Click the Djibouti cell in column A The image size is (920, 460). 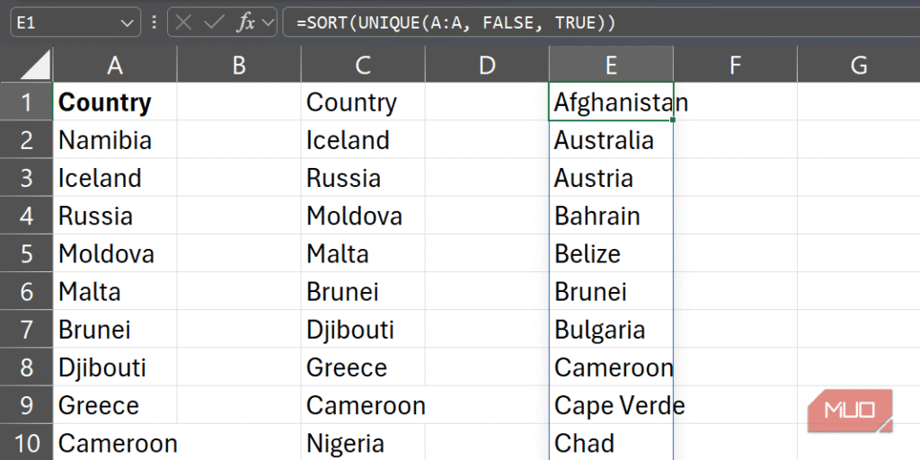pos(115,367)
